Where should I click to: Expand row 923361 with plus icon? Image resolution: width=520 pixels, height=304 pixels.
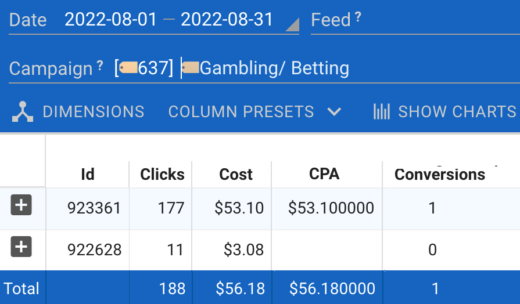pos(21,205)
